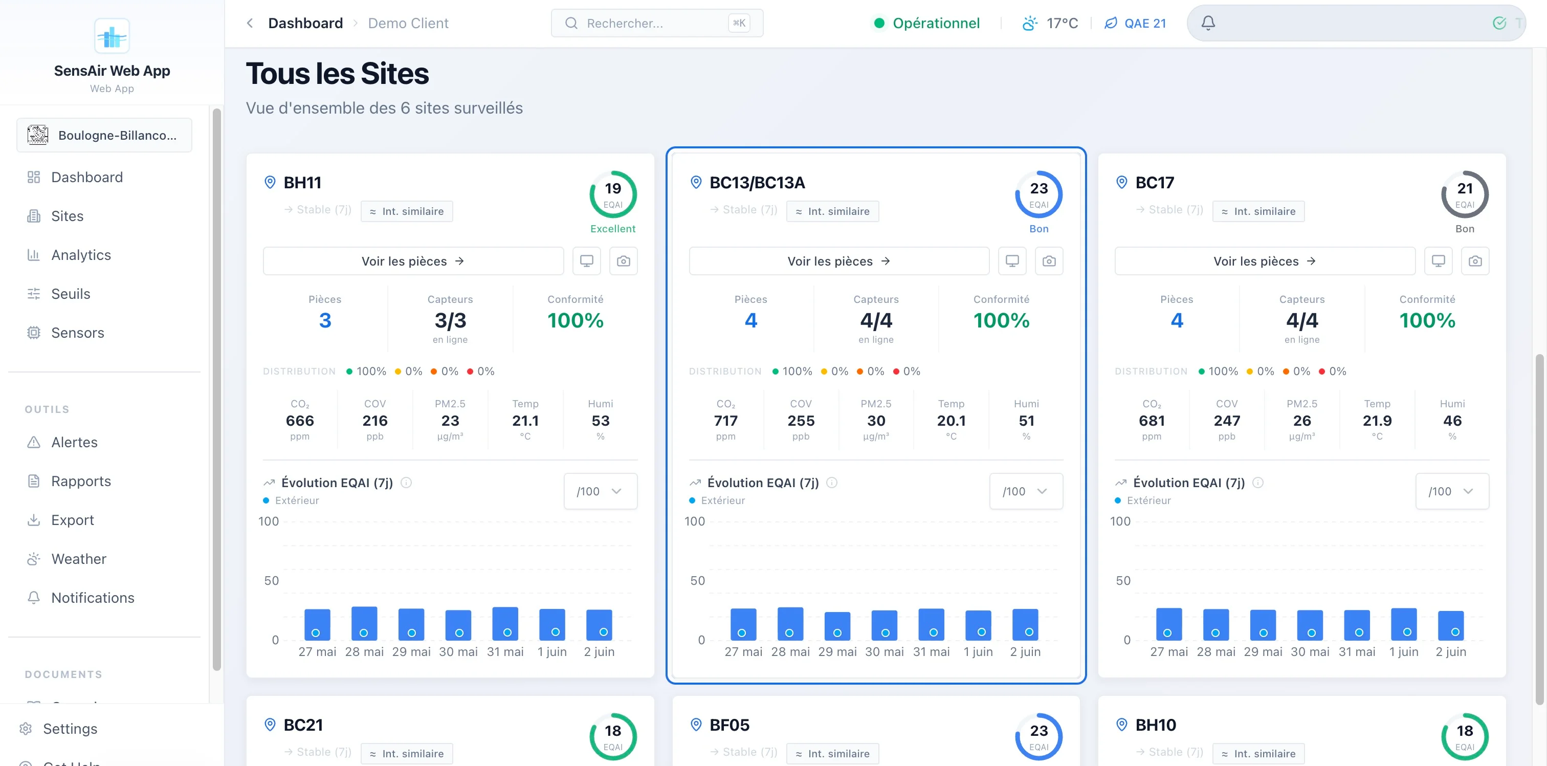Click the Rechercher search field

[x=657, y=23]
